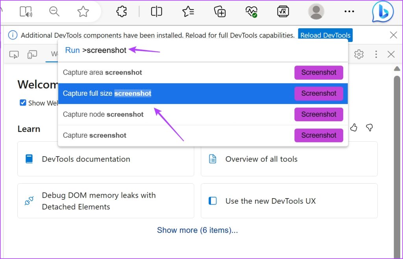
Task: Switch to the Welcome tab in DevTools
Action: click(54, 54)
